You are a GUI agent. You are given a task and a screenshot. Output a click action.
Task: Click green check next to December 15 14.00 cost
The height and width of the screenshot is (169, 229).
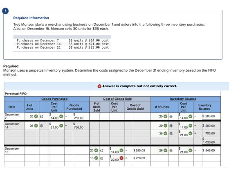pos(121,150)
